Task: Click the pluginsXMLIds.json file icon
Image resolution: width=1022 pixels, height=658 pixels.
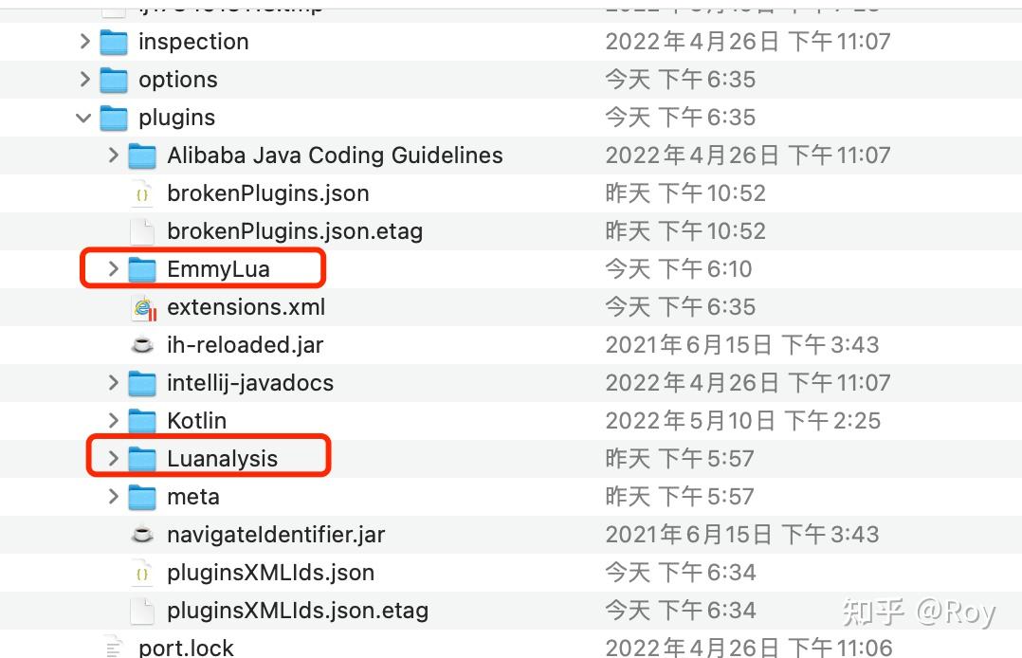Action: pos(142,573)
